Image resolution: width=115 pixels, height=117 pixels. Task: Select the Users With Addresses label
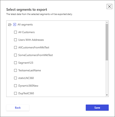pos(31,40)
